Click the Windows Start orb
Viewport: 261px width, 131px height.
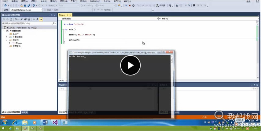(5, 122)
